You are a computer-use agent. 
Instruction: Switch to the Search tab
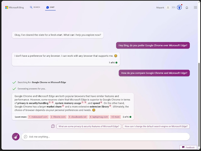(x=35, y=7)
